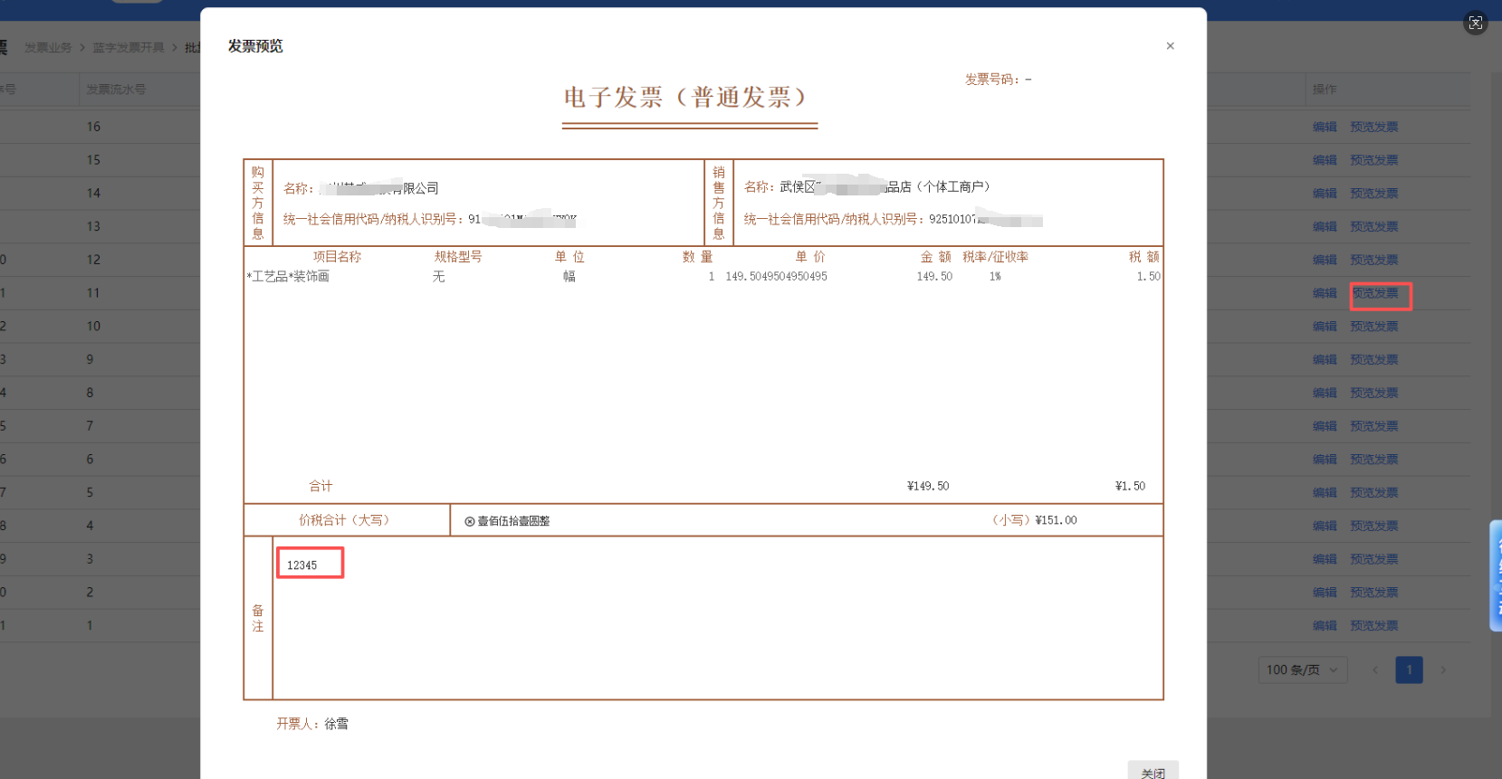Viewport: 1502px width, 779px height.
Task: Click 预览发票 for invoice serial number 16
Action: [x=1373, y=128]
